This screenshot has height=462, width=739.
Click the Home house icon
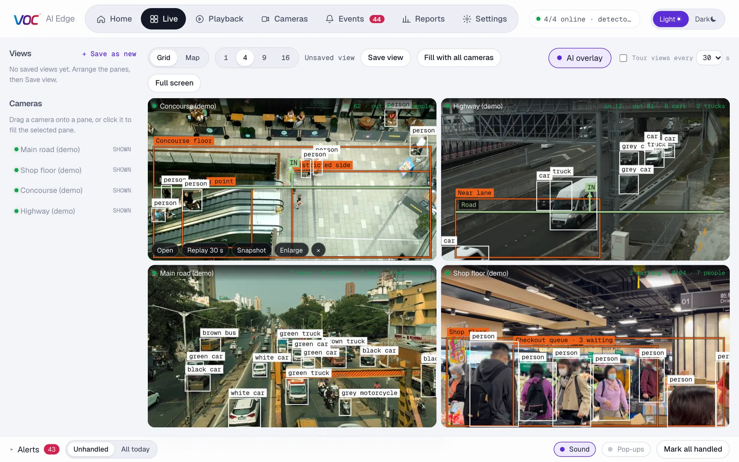[101, 19]
